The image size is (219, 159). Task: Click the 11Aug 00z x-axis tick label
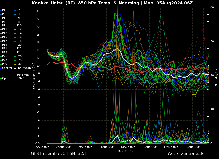click(106, 147)
